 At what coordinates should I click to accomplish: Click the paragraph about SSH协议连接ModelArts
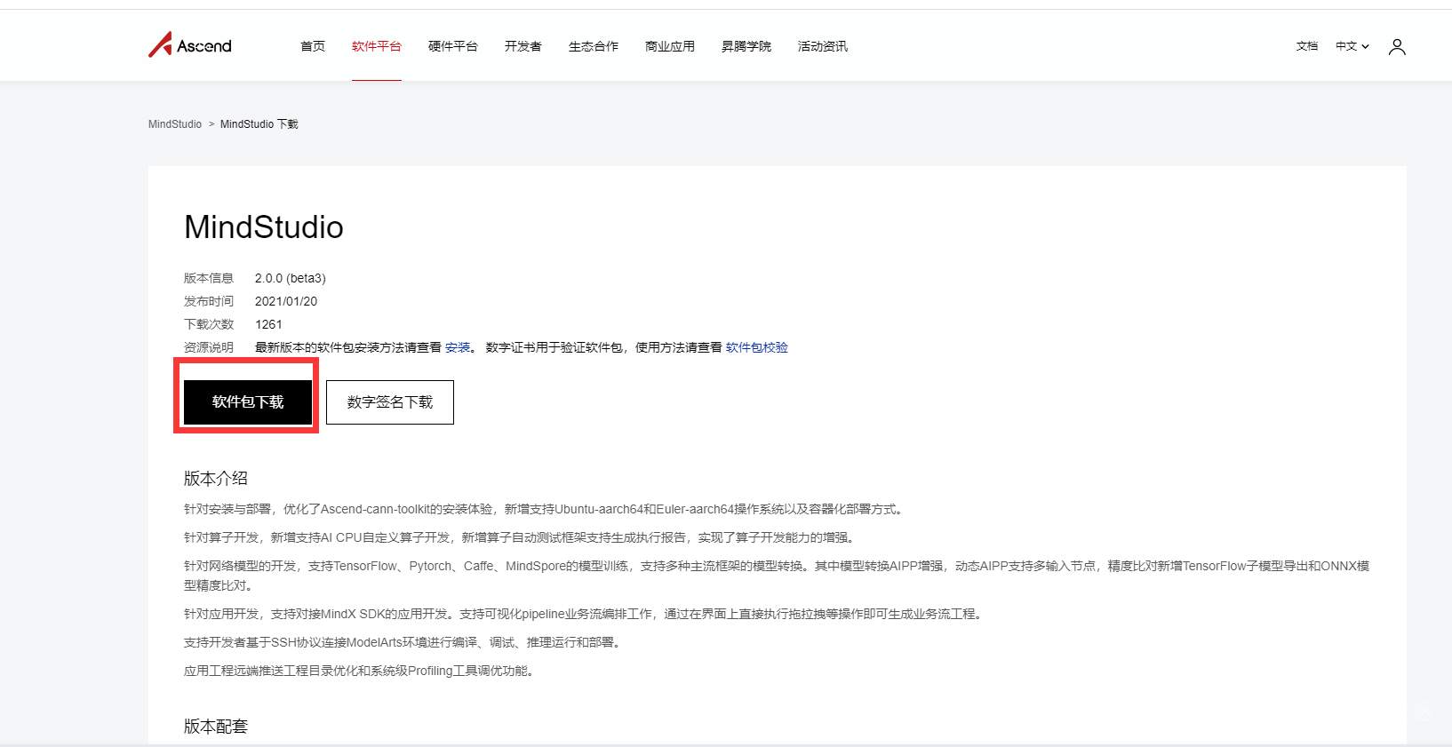coord(403,642)
